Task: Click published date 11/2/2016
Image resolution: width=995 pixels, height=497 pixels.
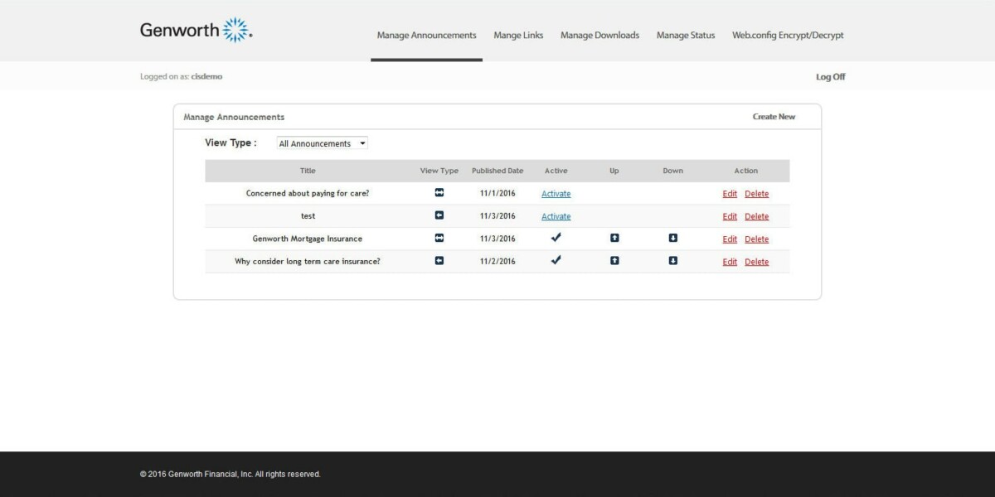Action: [498, 261]
